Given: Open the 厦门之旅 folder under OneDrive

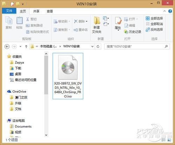Looking at the screenshot, I should click(x=19, y=97).
